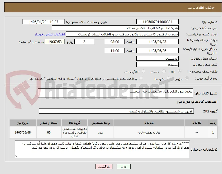Select the کالا/خدمت radio button
Image resolution: width=222 pixels, height=174 pixels.
144,71
